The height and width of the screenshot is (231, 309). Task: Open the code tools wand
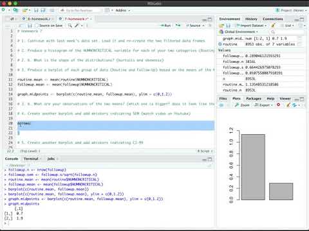pos(77,26)
